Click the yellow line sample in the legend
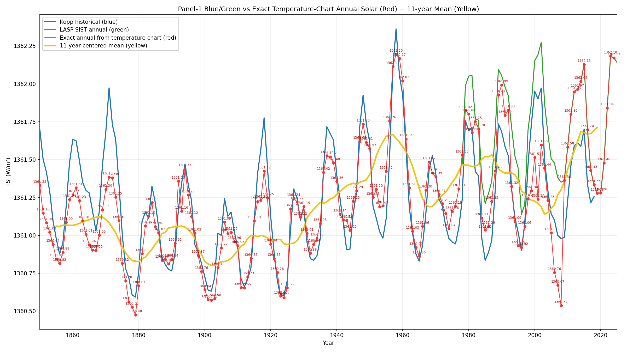The width and height of the screenshot is (627, 352). 50,45
